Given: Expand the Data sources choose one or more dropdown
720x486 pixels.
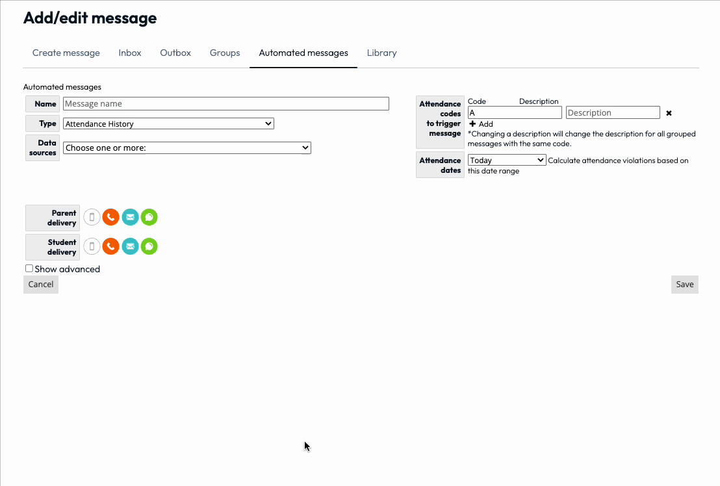Looking at the screenshot, I should [186, 147].
